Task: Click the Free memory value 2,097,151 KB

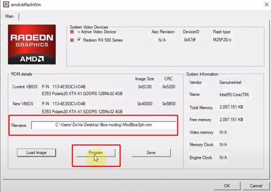Action: 231,120
